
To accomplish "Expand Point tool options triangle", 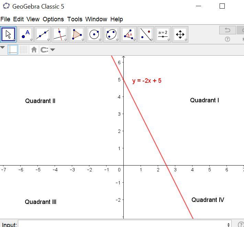I will [31, 40].
